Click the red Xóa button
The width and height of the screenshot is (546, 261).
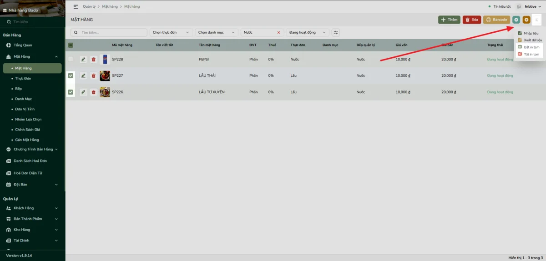[472, 20]
